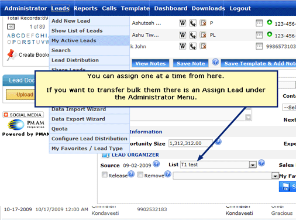Click help icon beside Source date
Screen dimensions: 296x220
pos(156,164)
